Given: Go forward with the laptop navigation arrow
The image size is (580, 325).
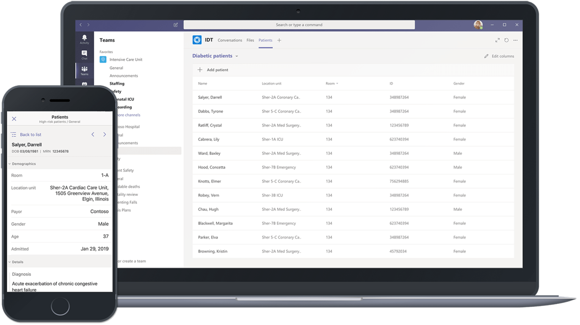Looking at the screenshot, I should coord(88,25).
